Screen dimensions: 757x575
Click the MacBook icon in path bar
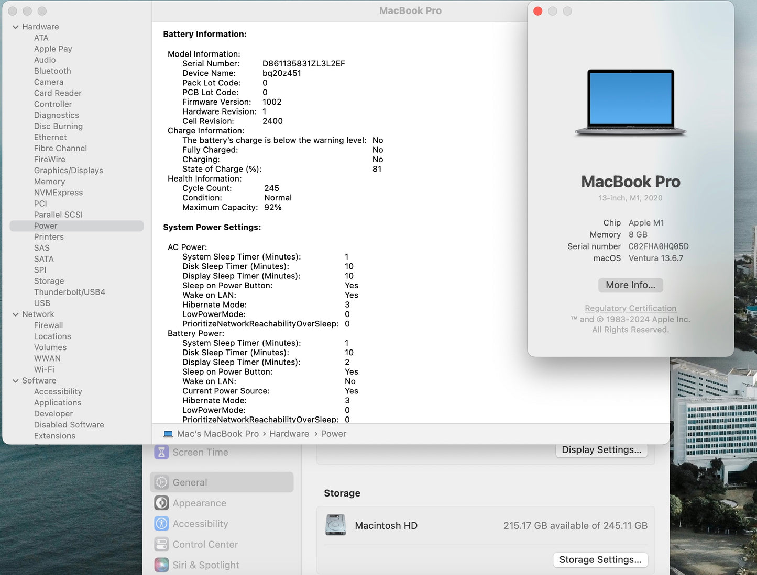168,434
